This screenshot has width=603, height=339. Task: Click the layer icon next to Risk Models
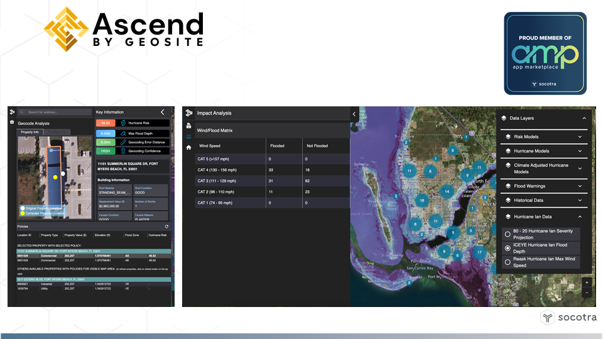pyautogui.click(x=508, y=136)
